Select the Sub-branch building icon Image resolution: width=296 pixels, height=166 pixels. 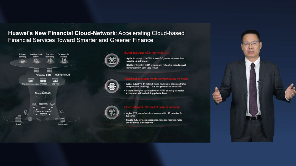(63, 120)
